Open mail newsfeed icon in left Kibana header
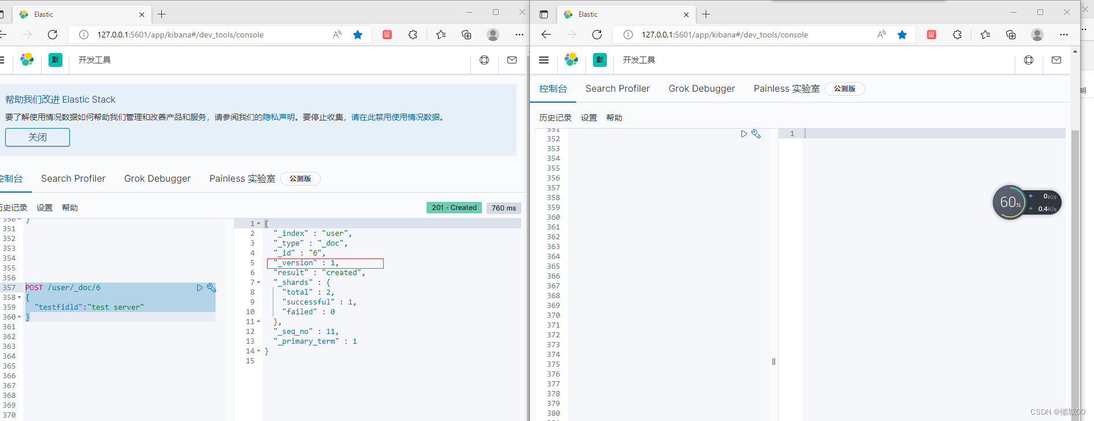This screenshot has height=421, width=1094. click(x=512, y=60)
